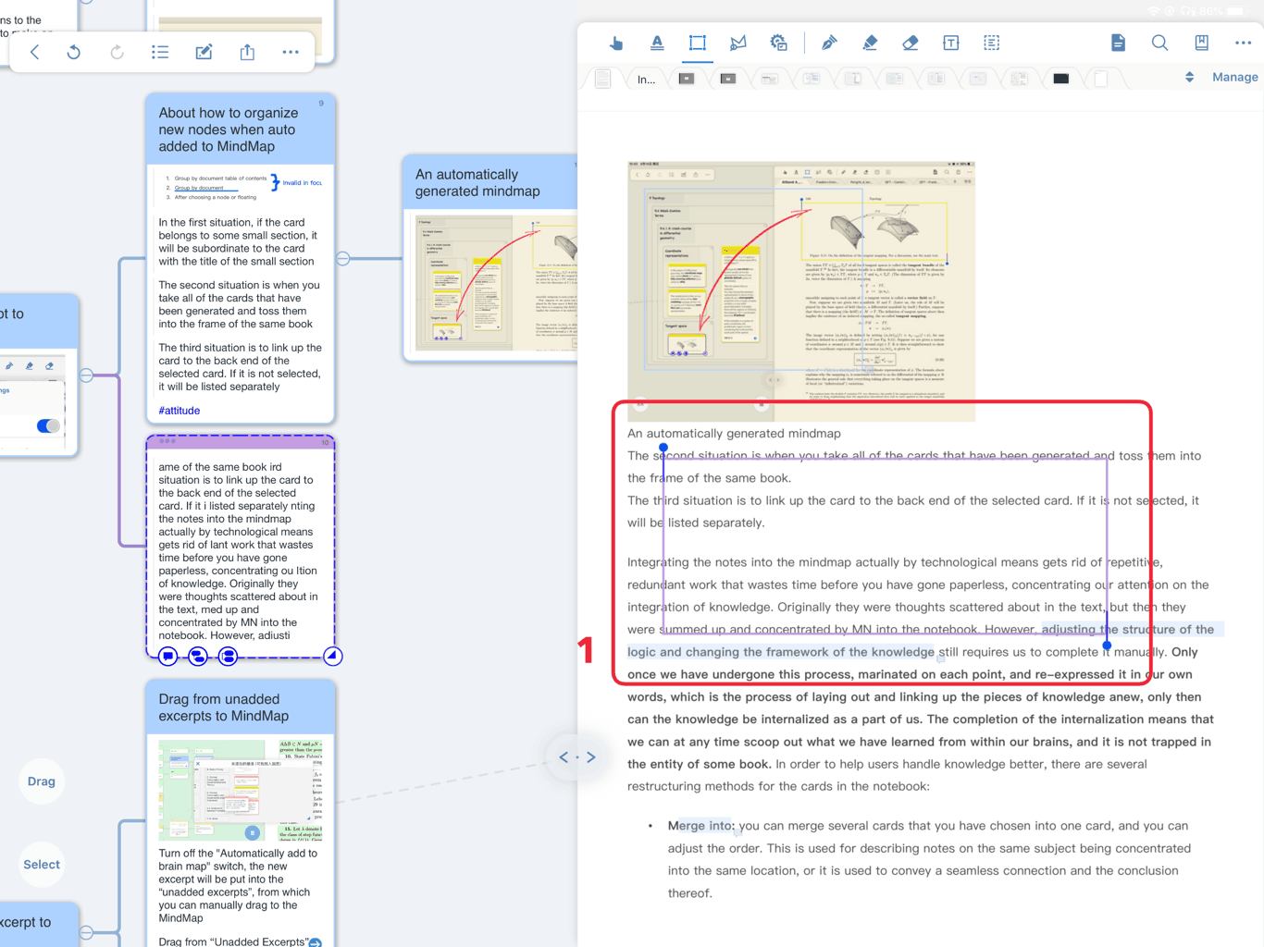Click "Group by document" underlined list item
Viewport: 1264px width, 947px height.
pos(199,188)
